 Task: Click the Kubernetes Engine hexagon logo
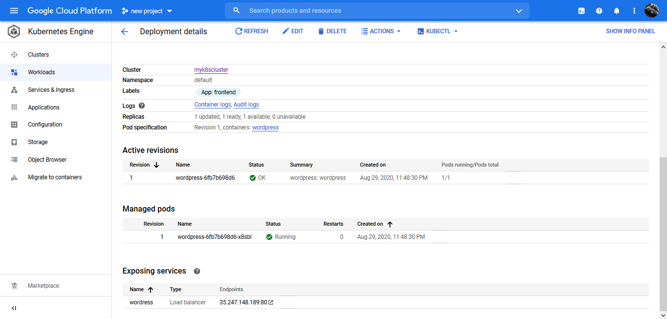(x=14, y=31)
